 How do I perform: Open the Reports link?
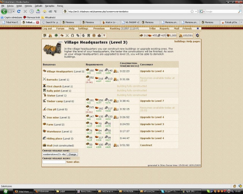click(x=164, y=29)
